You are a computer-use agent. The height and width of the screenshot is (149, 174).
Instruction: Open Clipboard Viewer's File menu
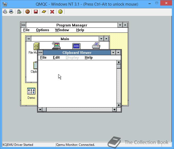(x=43, y=57)
